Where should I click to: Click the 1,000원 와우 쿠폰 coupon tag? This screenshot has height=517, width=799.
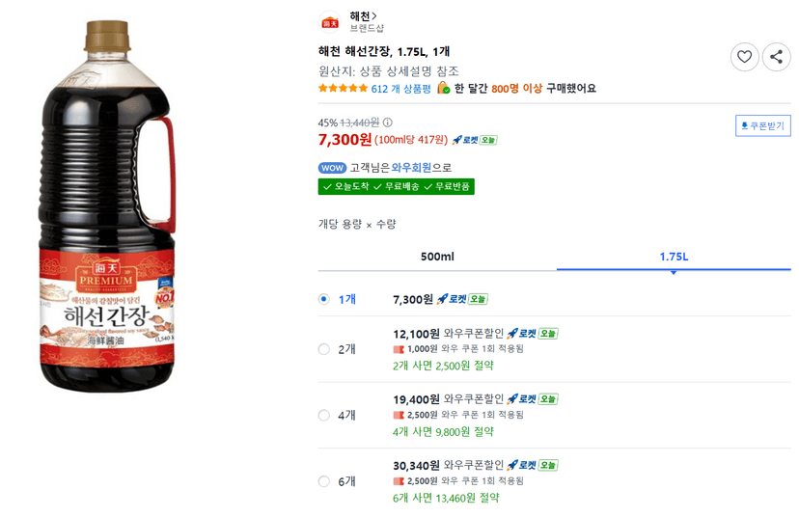pyautogui.click(x=458, y=349)
